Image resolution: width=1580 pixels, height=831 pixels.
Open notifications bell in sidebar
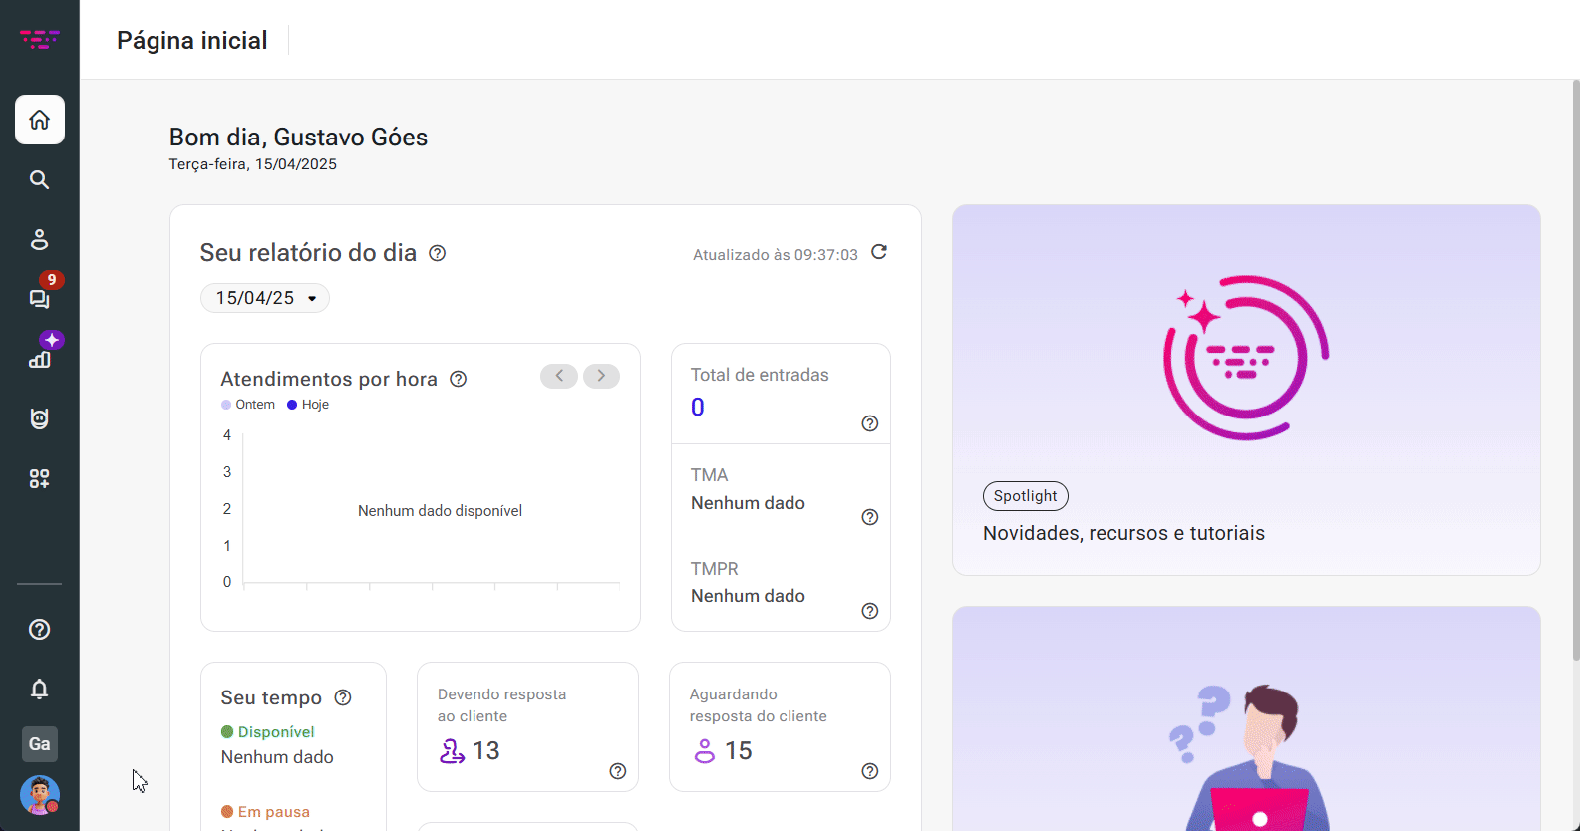[40, 689]
